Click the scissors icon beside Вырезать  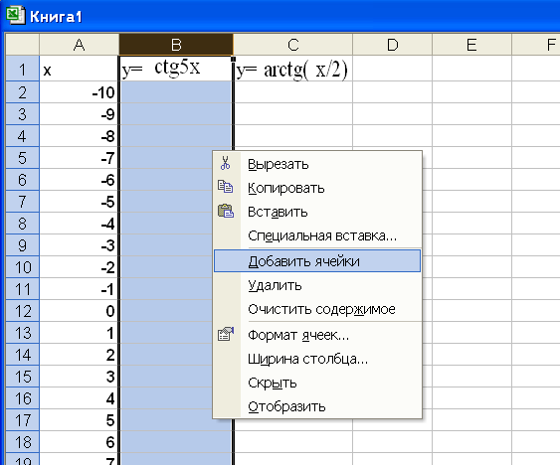225,163
